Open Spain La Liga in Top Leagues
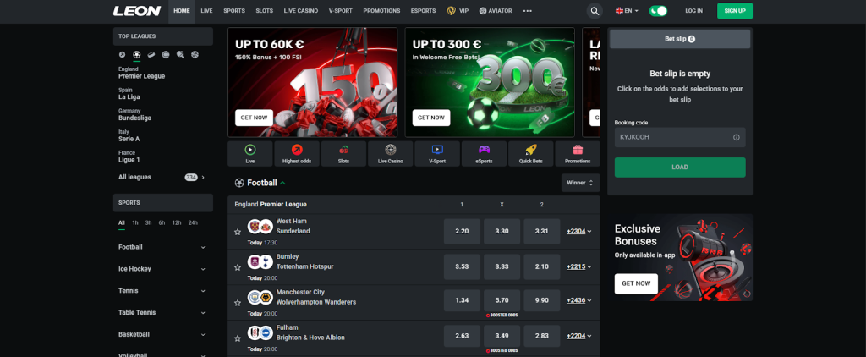This screenshot has height=357, width=866. click(x=129, y=93)
